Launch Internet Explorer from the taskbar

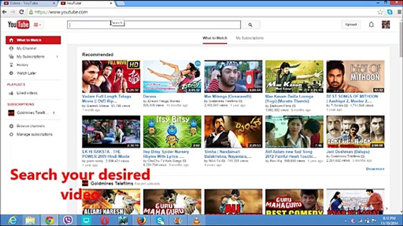[x=13, y=220]
